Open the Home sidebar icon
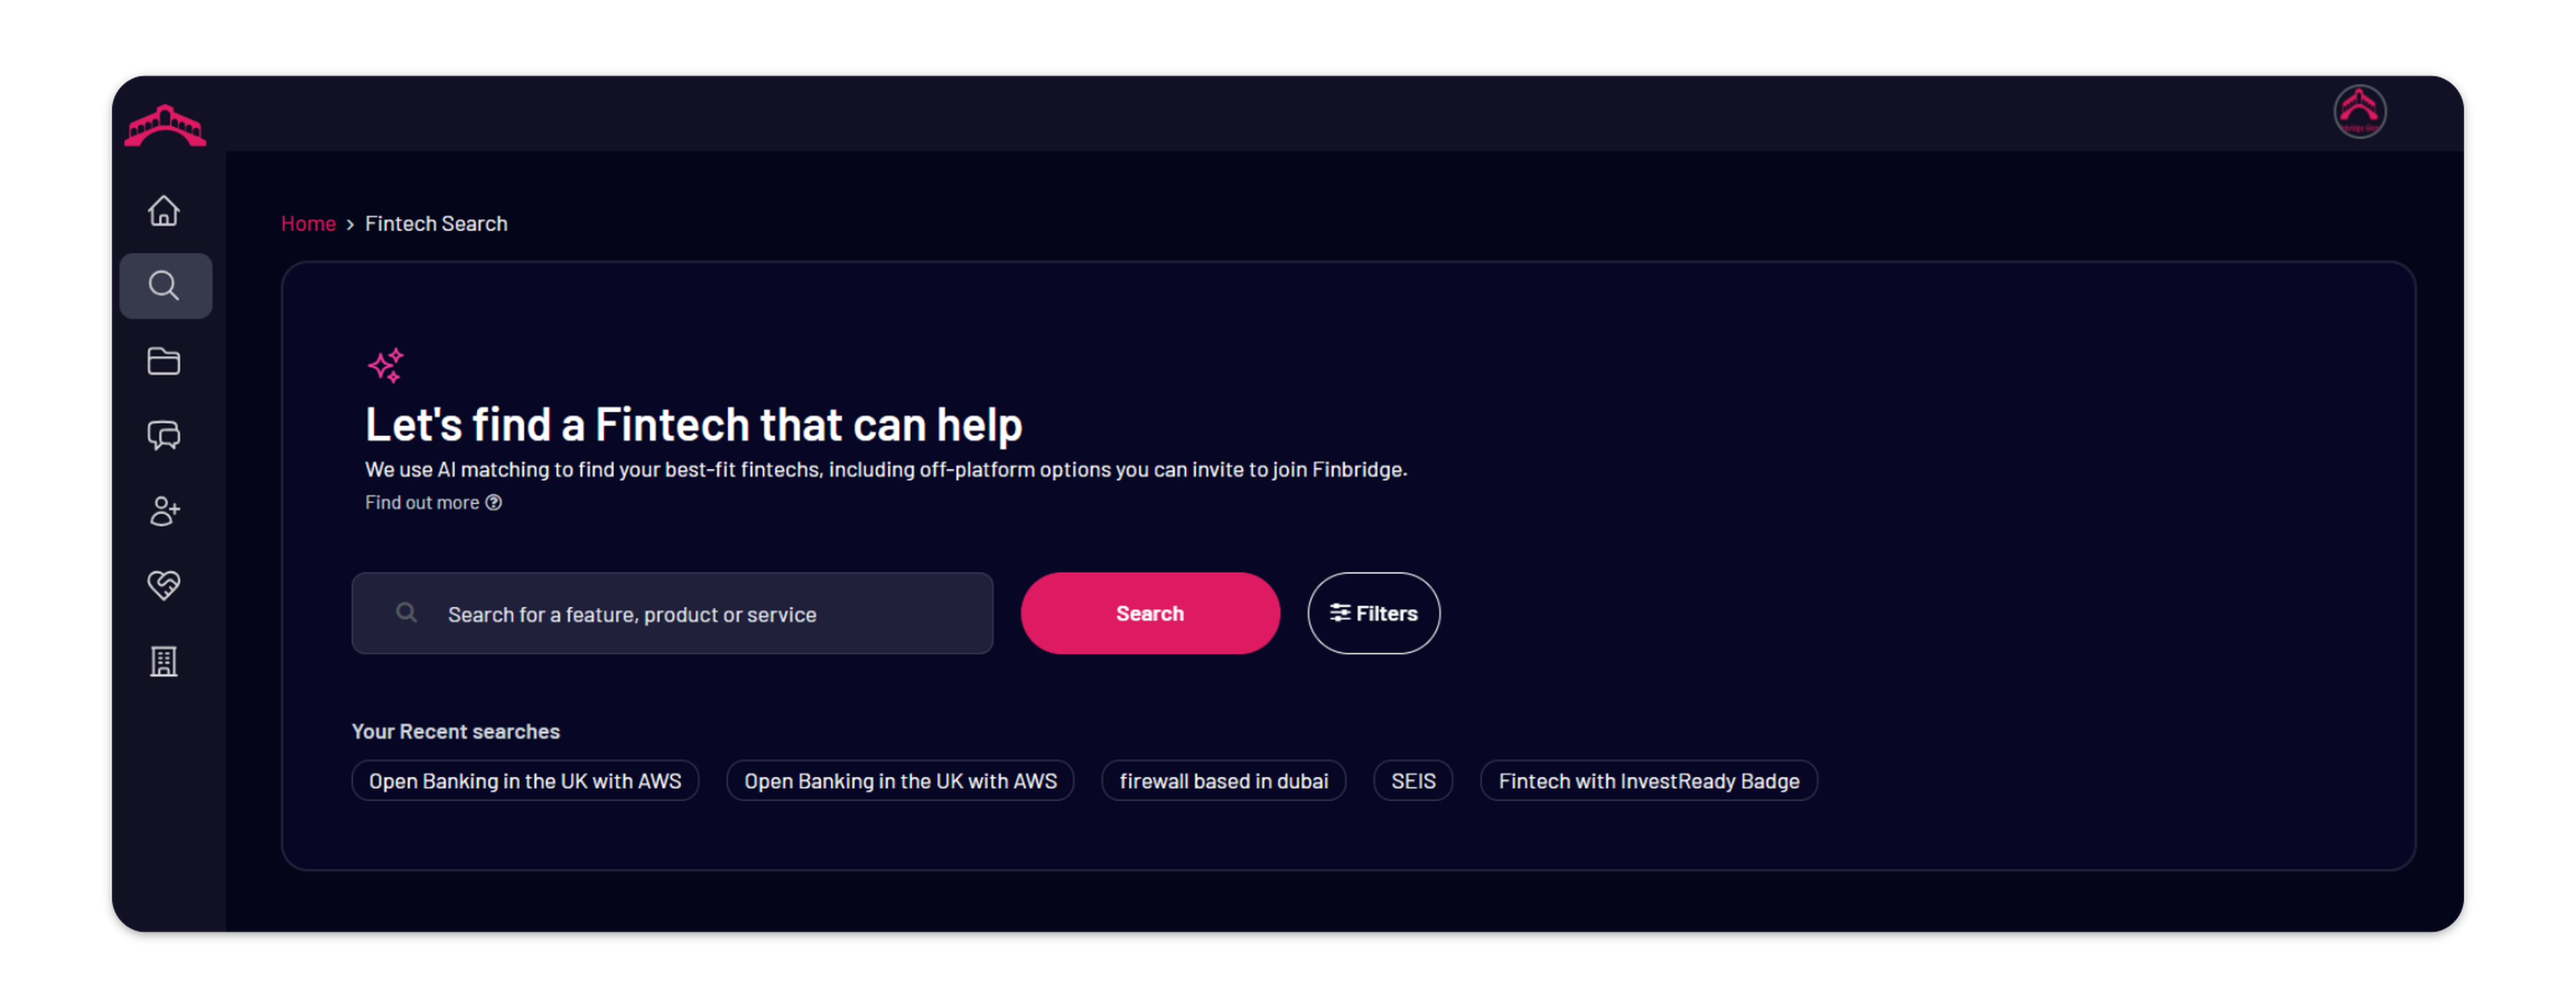Viewport: 2576px width, 1008px height. point(164,211)
